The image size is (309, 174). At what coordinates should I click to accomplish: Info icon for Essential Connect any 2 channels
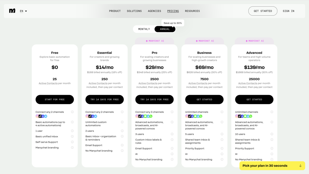[122, 112]
